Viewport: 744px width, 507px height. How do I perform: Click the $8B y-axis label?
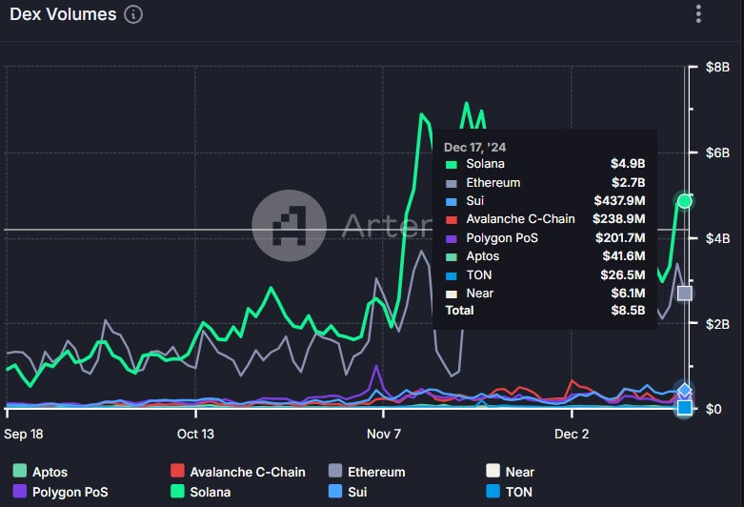[717, 67]
